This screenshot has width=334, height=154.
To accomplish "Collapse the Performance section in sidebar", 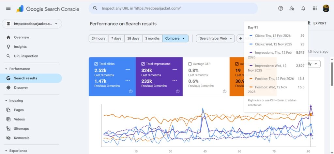I will [6, 69].
